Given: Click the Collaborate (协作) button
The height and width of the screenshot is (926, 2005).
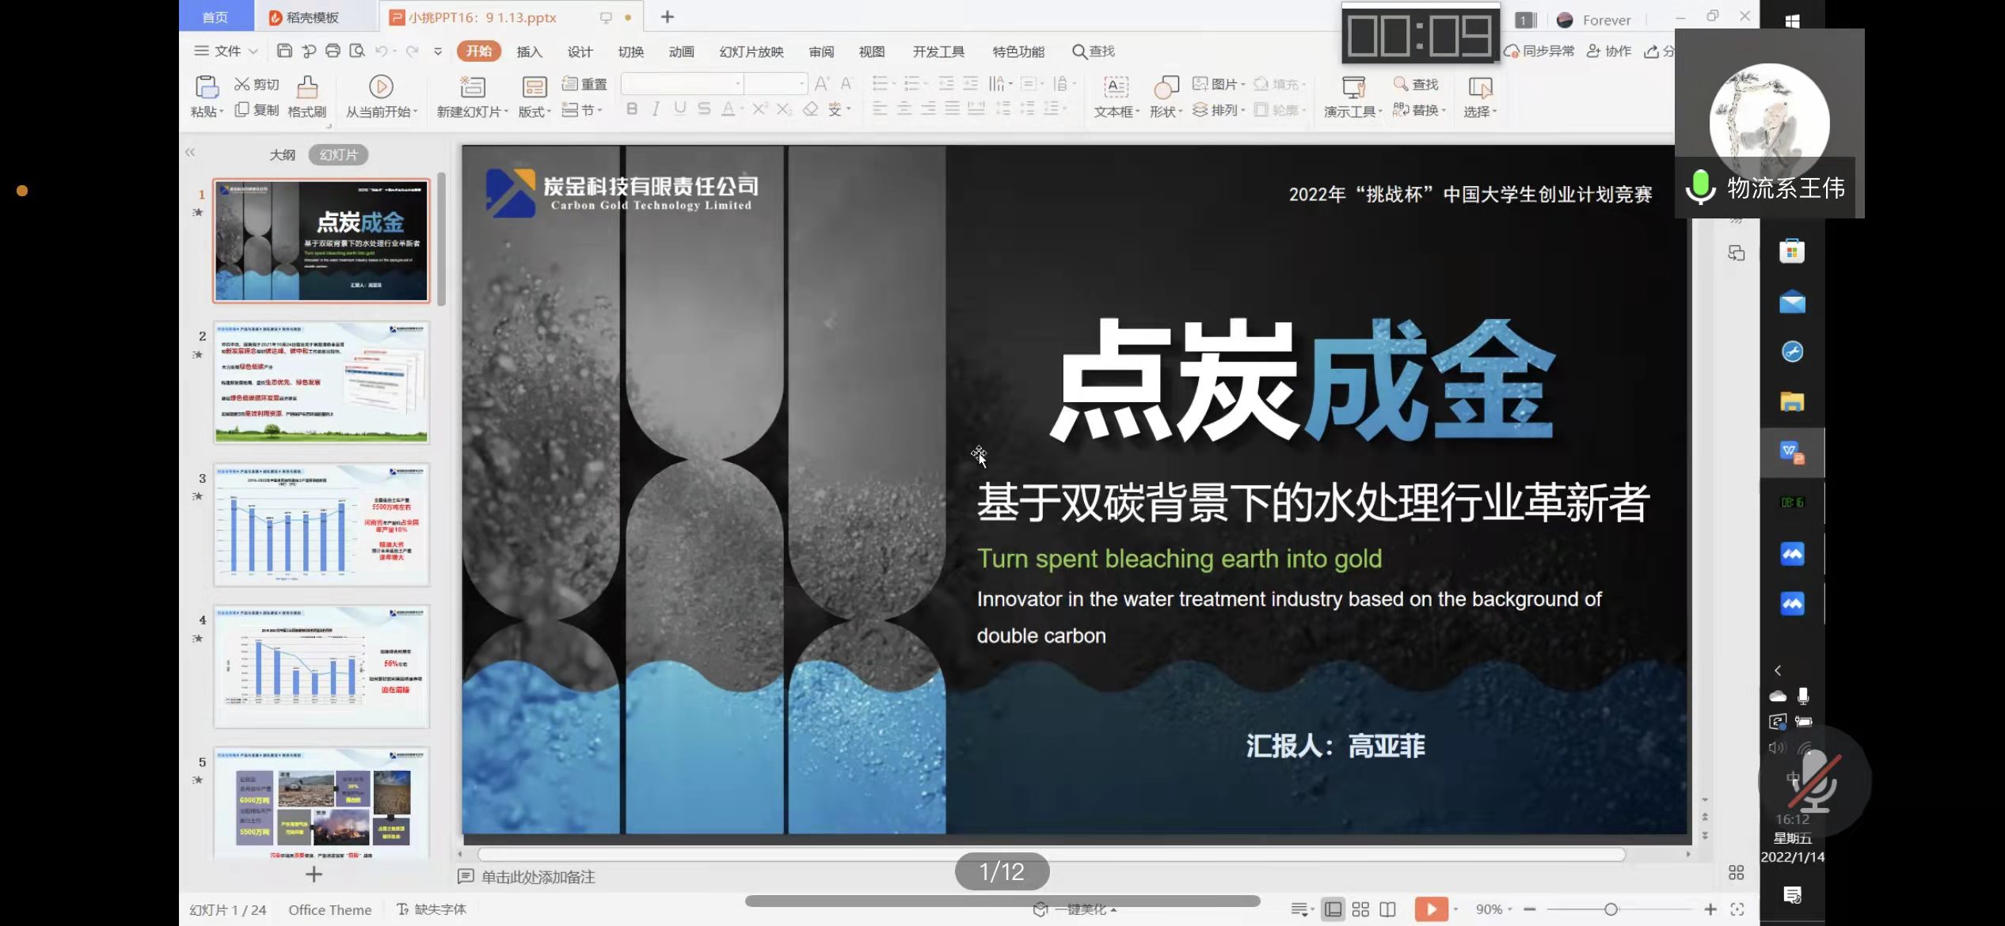Looking at the screenshot, I should pos(1609,51).
